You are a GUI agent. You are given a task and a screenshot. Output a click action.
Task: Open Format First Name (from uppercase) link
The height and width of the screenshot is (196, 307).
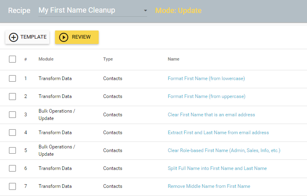click(206, 96)
